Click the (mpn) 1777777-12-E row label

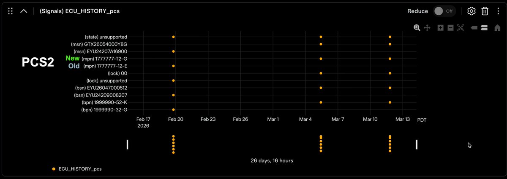tap(105, 66)
